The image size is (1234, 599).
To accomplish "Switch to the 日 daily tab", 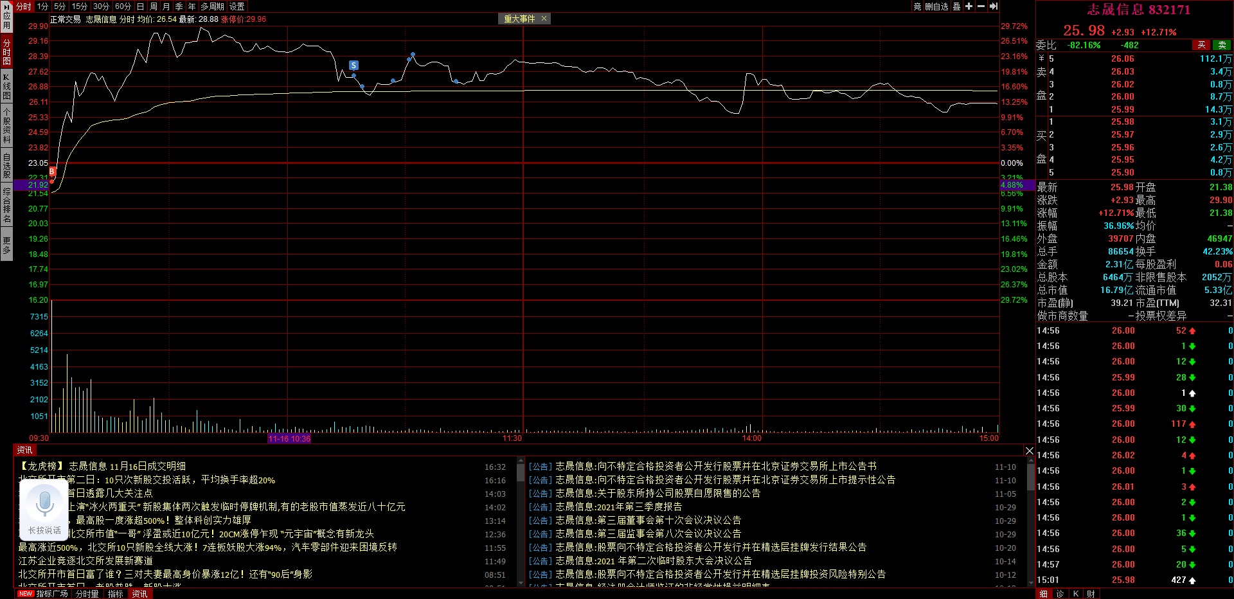I will (141, 6).
